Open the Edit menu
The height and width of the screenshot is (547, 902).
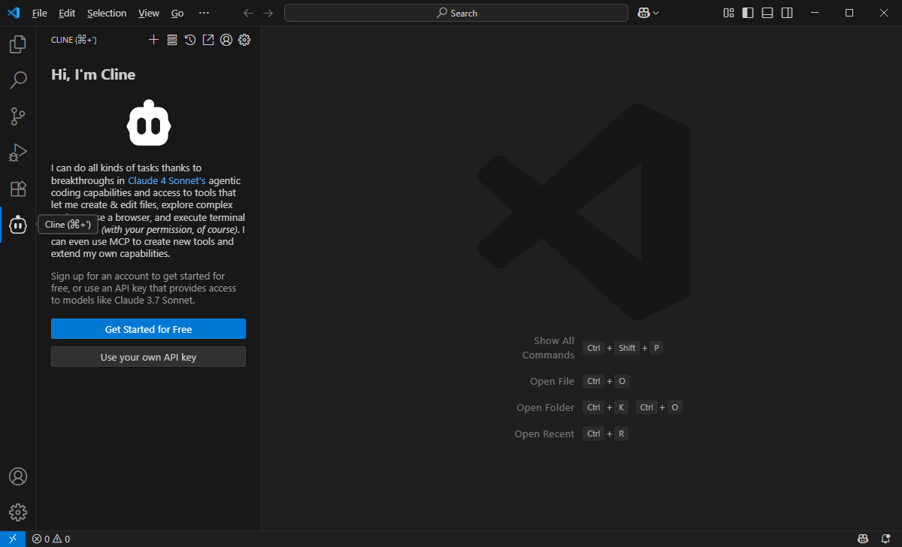pos(67,13)
